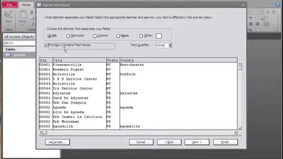Image resolution: width=283 pixels, height=159 pixels.
Task: Cancel the Import Text Wizard
Action: point(141,142)
